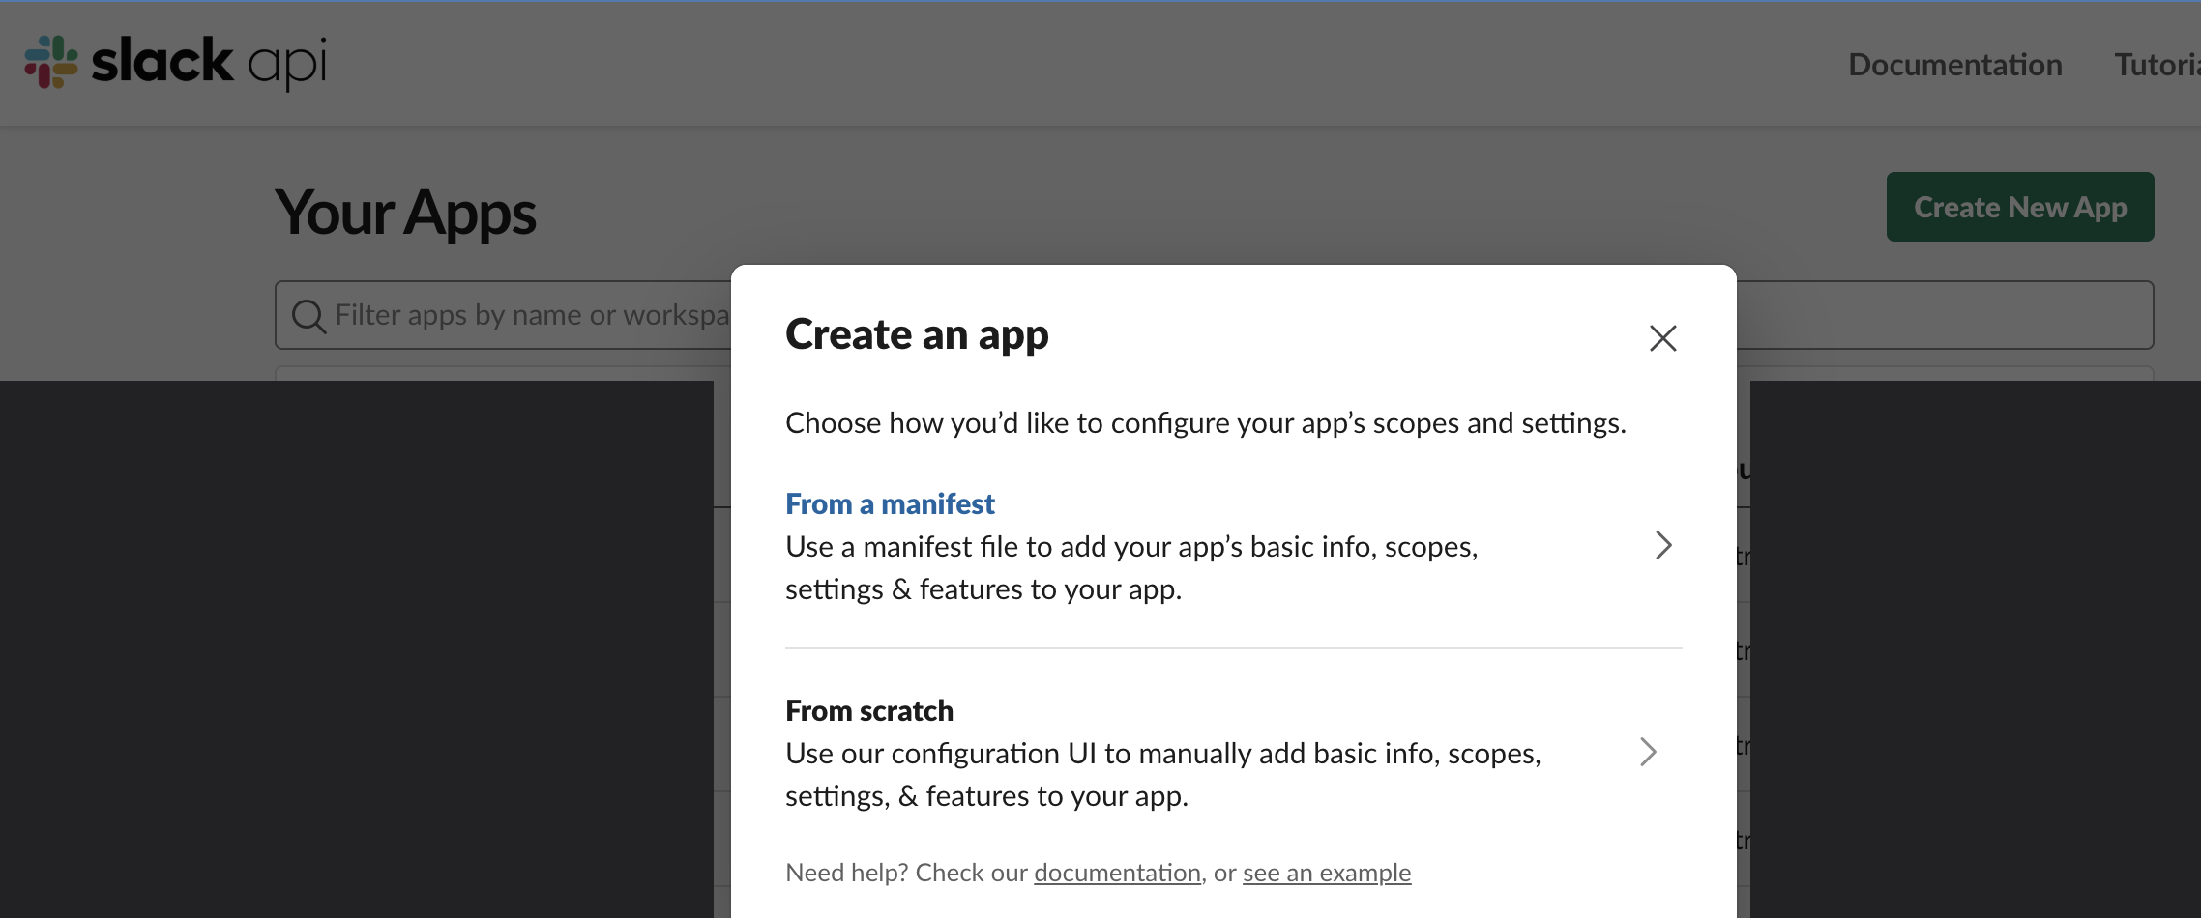
Task: Choose the 'From scratch' heading
Action: click(868, 710)
